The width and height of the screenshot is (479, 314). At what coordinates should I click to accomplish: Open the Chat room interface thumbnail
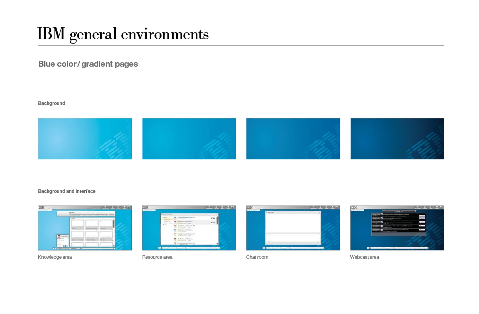pyautogui.click(x=293, y=228)
